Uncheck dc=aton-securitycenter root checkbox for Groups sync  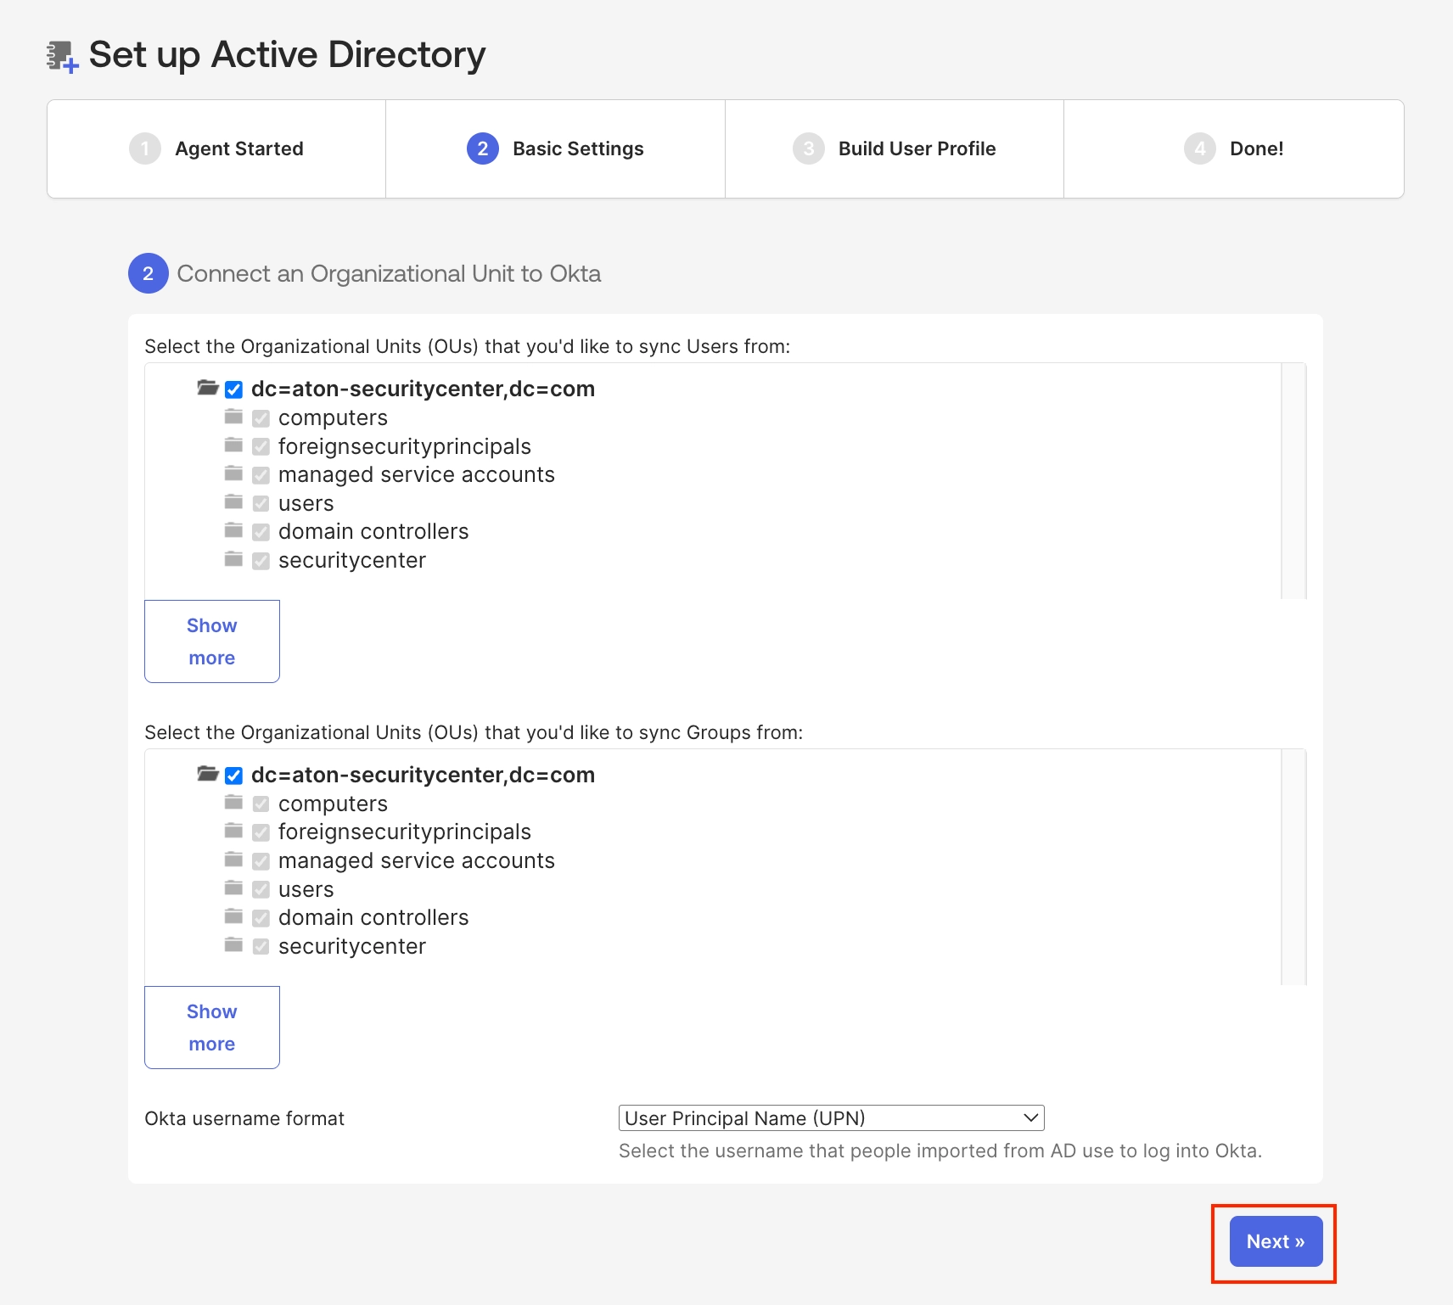234,776
